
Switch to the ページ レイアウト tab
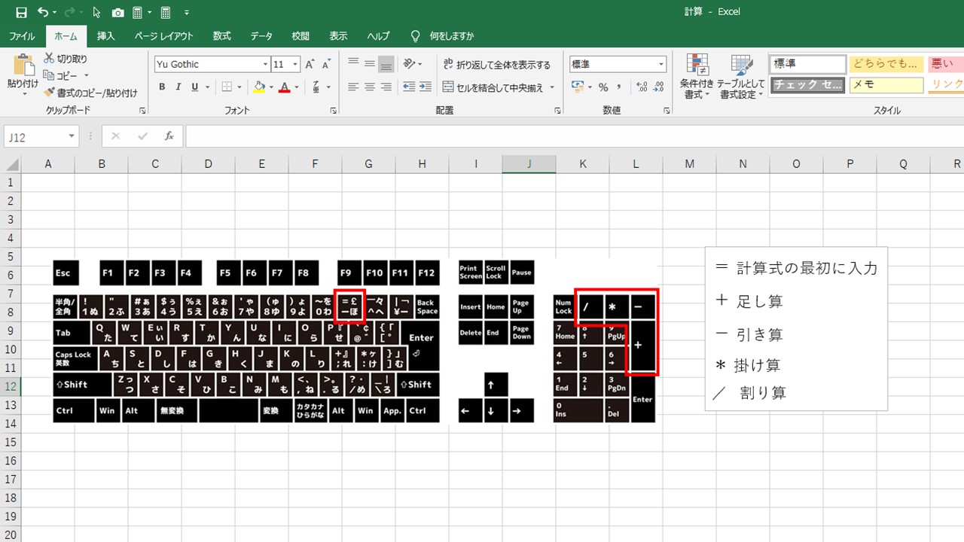coord(164,36)
